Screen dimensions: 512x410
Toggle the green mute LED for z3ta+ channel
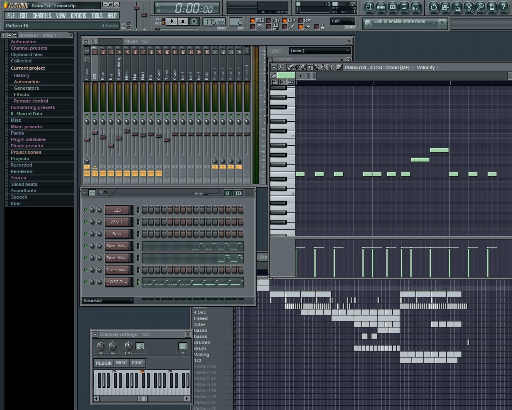click(x=85, y=222)
